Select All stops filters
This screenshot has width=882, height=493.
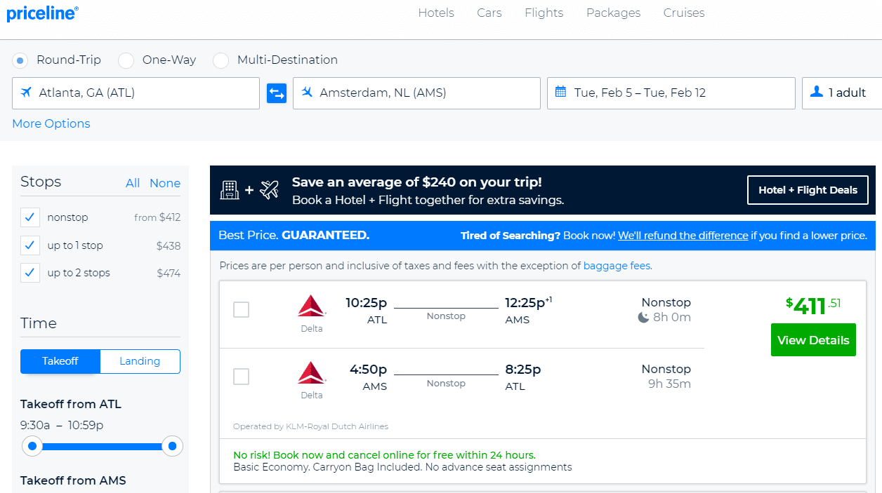133,183
